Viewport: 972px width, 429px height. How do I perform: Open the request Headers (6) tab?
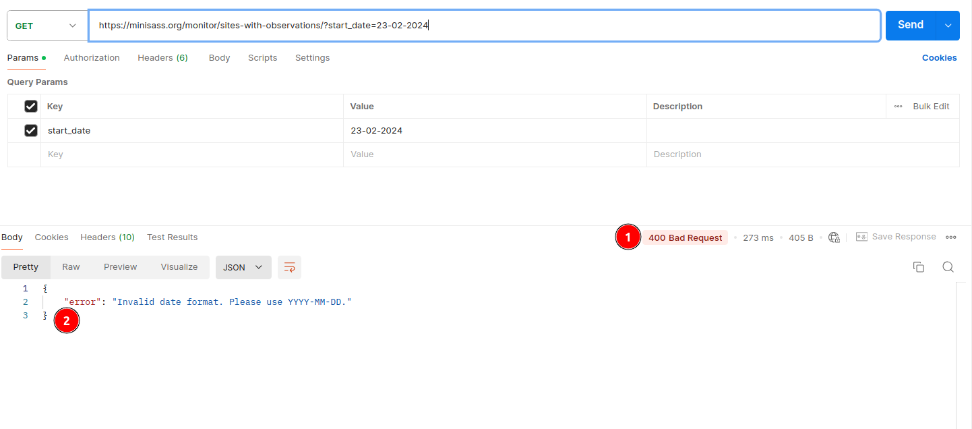[x=162, y=58]
